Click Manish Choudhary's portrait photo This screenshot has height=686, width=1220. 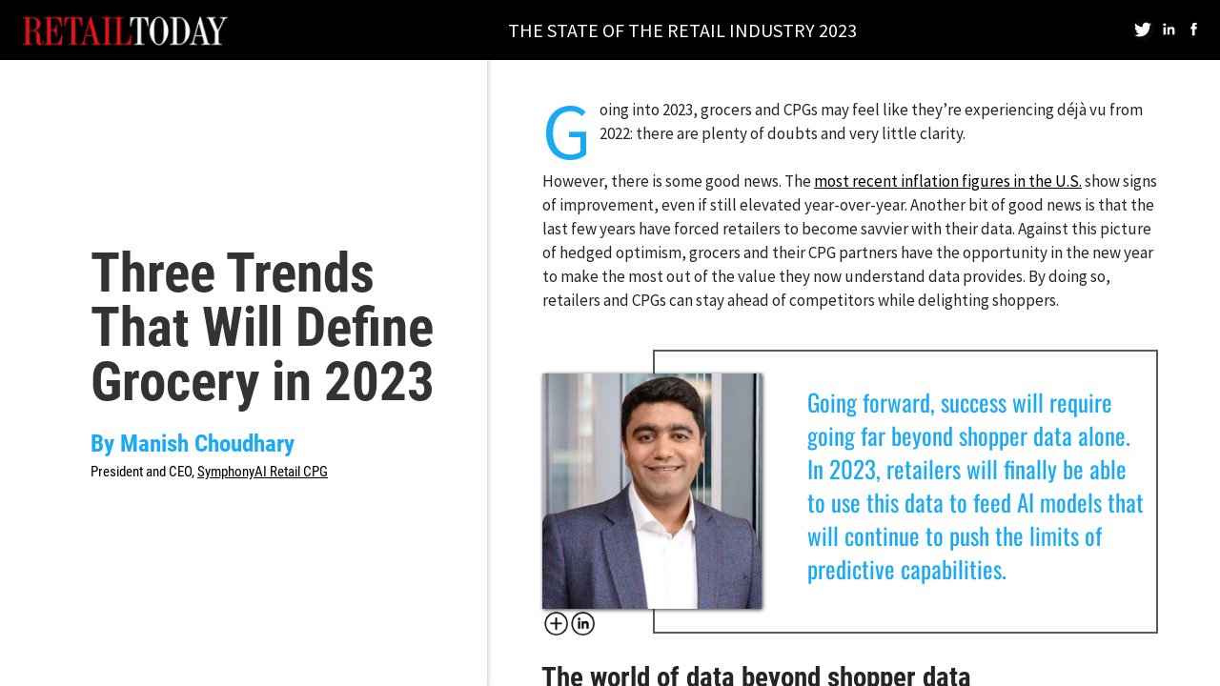tap(652, 491)
